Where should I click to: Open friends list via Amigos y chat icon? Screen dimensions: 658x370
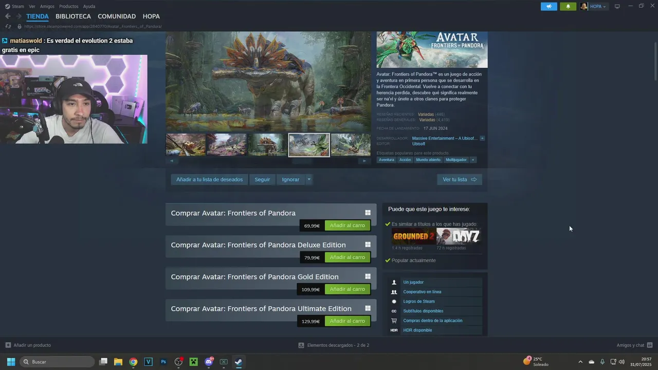[650, 345]
